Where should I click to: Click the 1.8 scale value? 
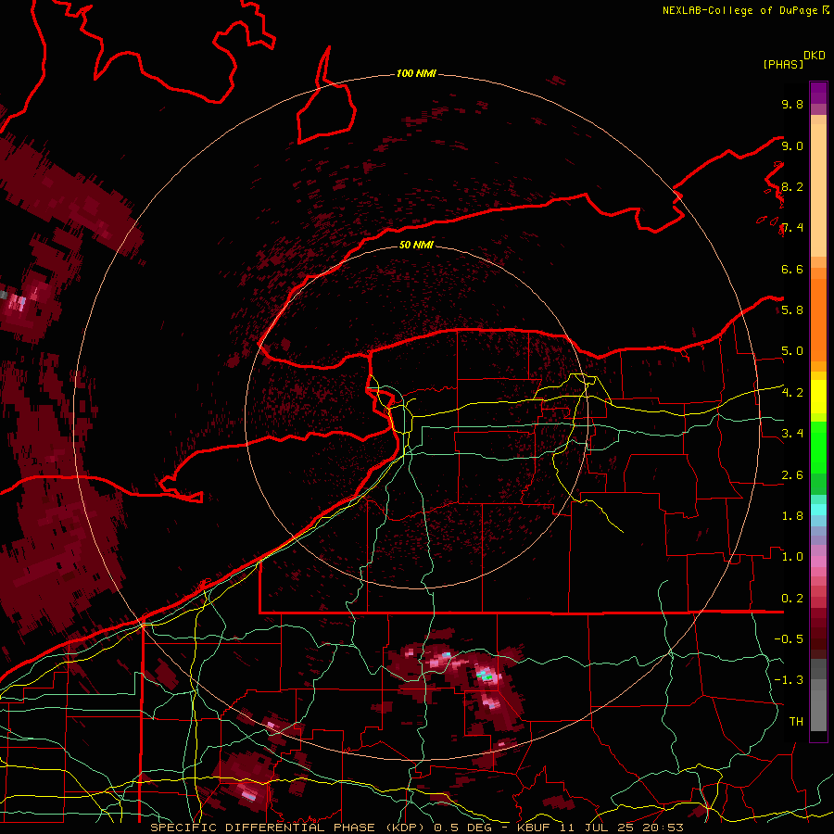tap(792, 516)
